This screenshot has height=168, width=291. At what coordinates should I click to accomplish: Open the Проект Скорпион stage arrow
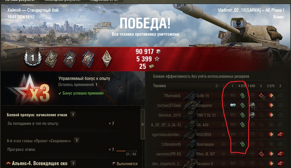(x=77, y=141)
